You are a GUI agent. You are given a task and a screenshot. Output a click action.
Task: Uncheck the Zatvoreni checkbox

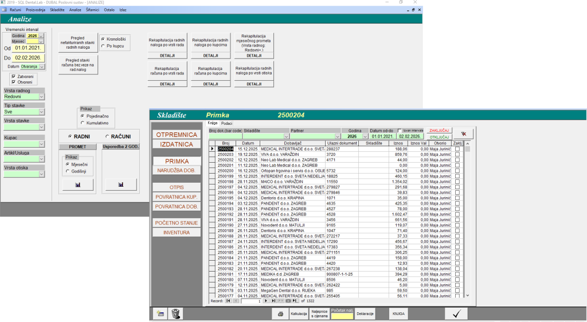[13, 76]
